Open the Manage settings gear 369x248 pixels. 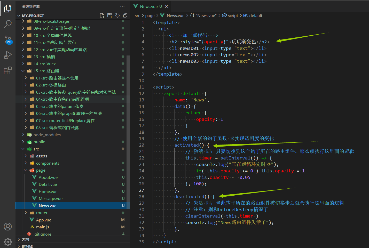pyautogui.click(x=8, y=242)
